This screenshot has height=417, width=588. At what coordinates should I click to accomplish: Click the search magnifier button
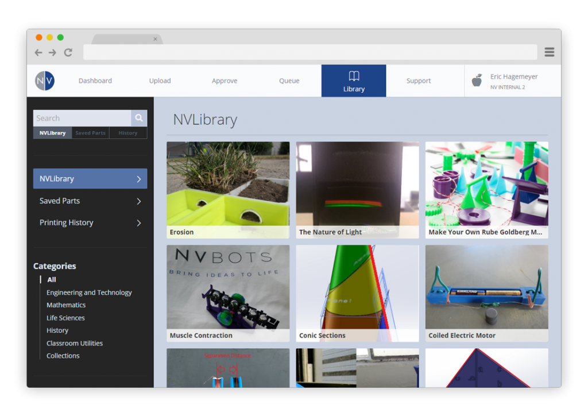[x=139, y=118]
